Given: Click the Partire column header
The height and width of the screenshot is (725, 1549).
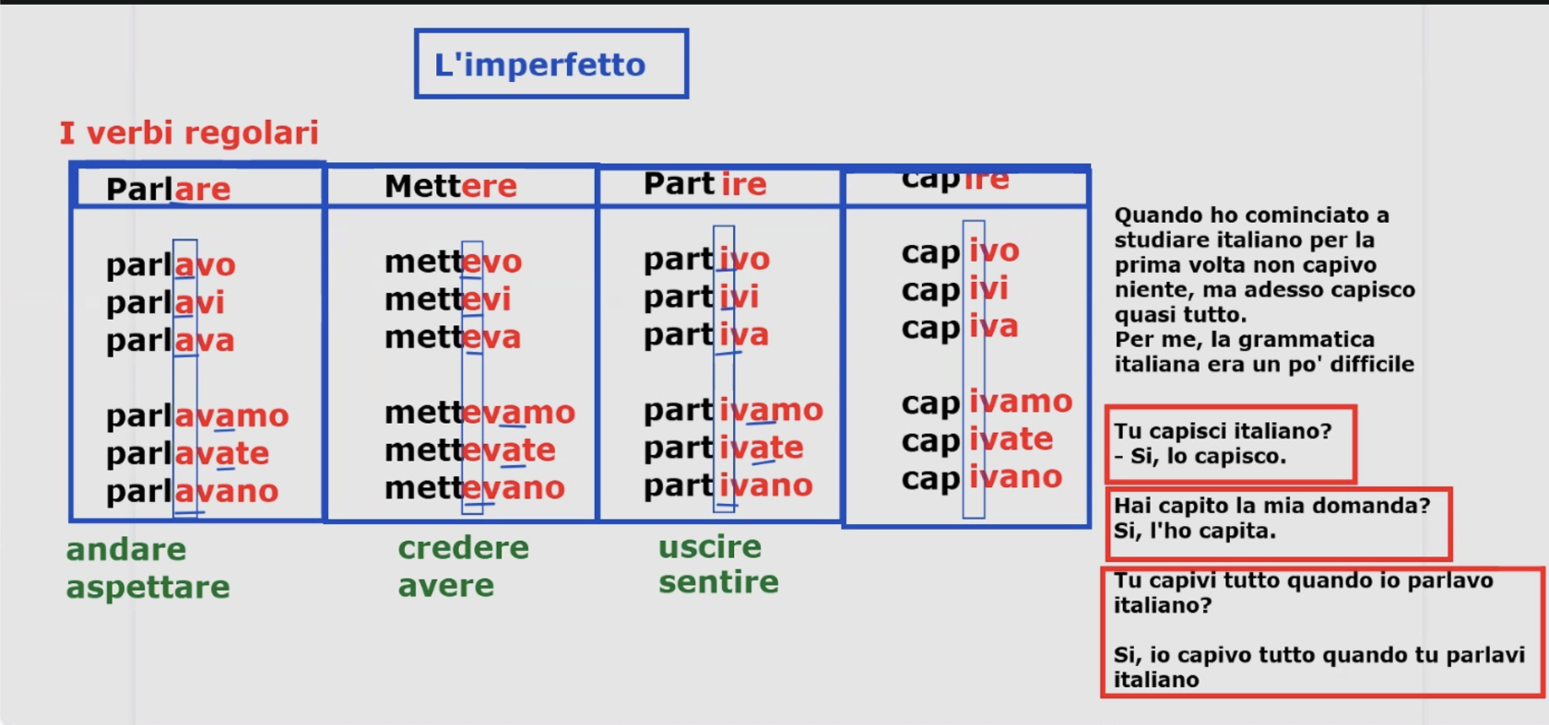Looking at the screenshot, I should (705, 184).
